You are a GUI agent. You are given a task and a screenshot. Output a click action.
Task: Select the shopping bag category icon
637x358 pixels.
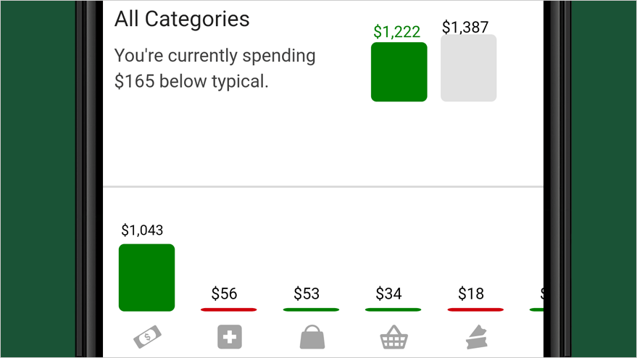point(312,337)
